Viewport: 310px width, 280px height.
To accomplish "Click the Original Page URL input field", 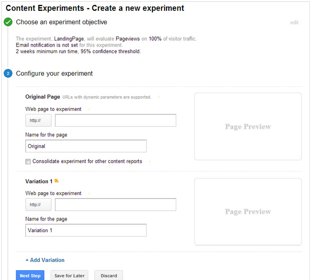I will (115, 120).
